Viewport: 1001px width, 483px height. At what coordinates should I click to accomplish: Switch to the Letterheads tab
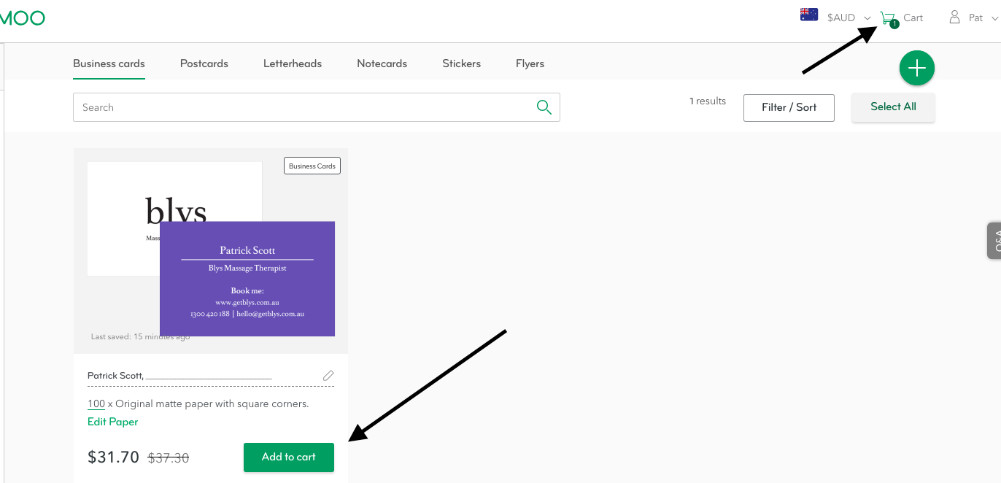293,63
